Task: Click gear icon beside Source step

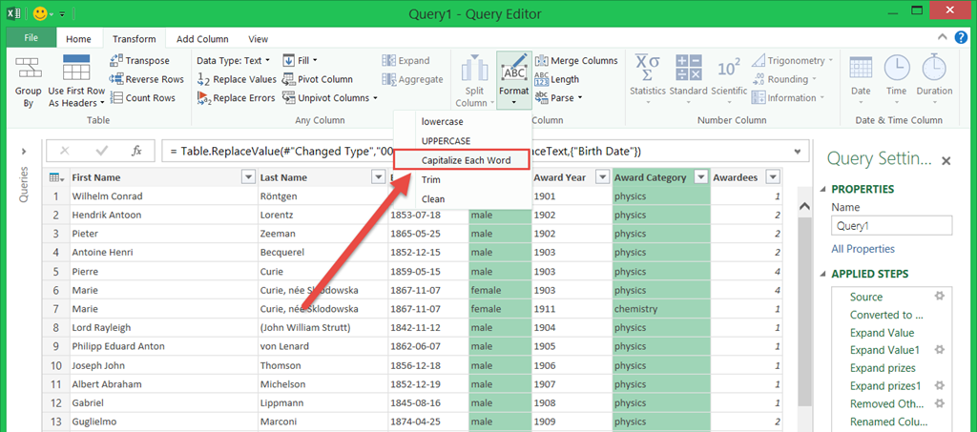Action: (938, 297)
